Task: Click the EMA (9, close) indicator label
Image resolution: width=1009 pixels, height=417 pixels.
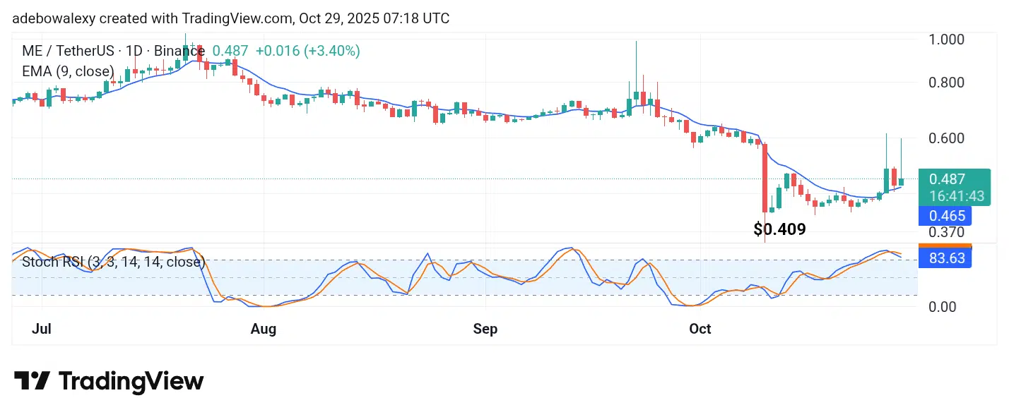Action: point(68,71)
